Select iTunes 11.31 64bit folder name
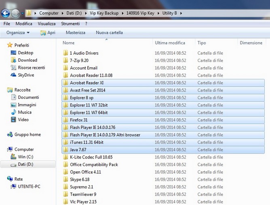Viewport: 270px width, 205px height. click(86, 142)
